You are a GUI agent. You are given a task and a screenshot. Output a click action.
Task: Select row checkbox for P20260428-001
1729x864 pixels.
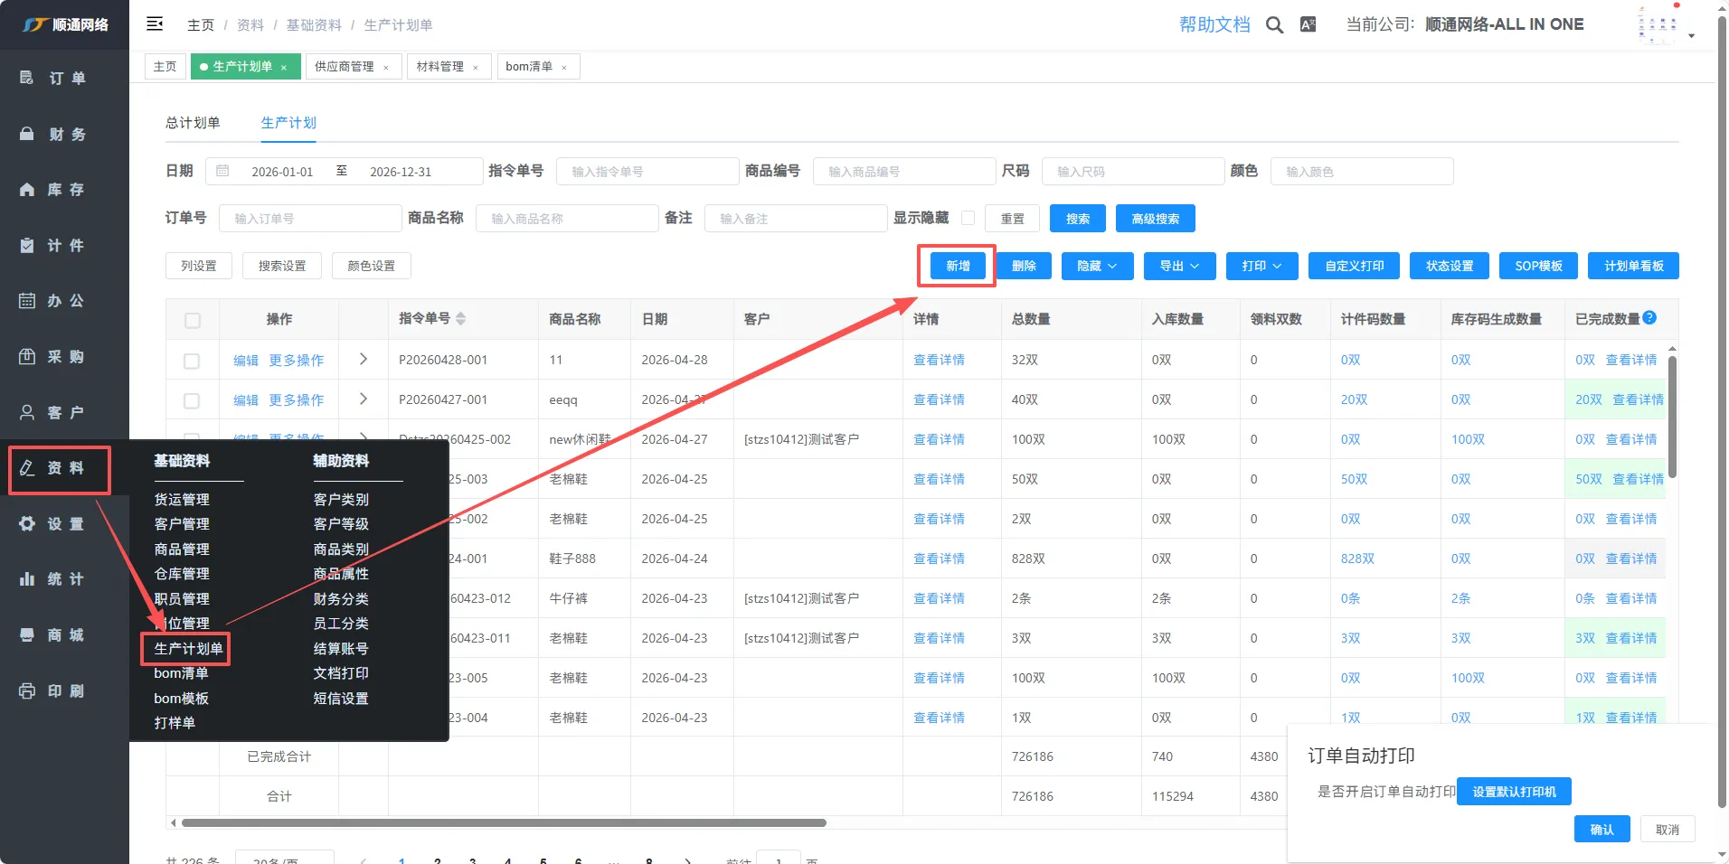click(192, 361)
